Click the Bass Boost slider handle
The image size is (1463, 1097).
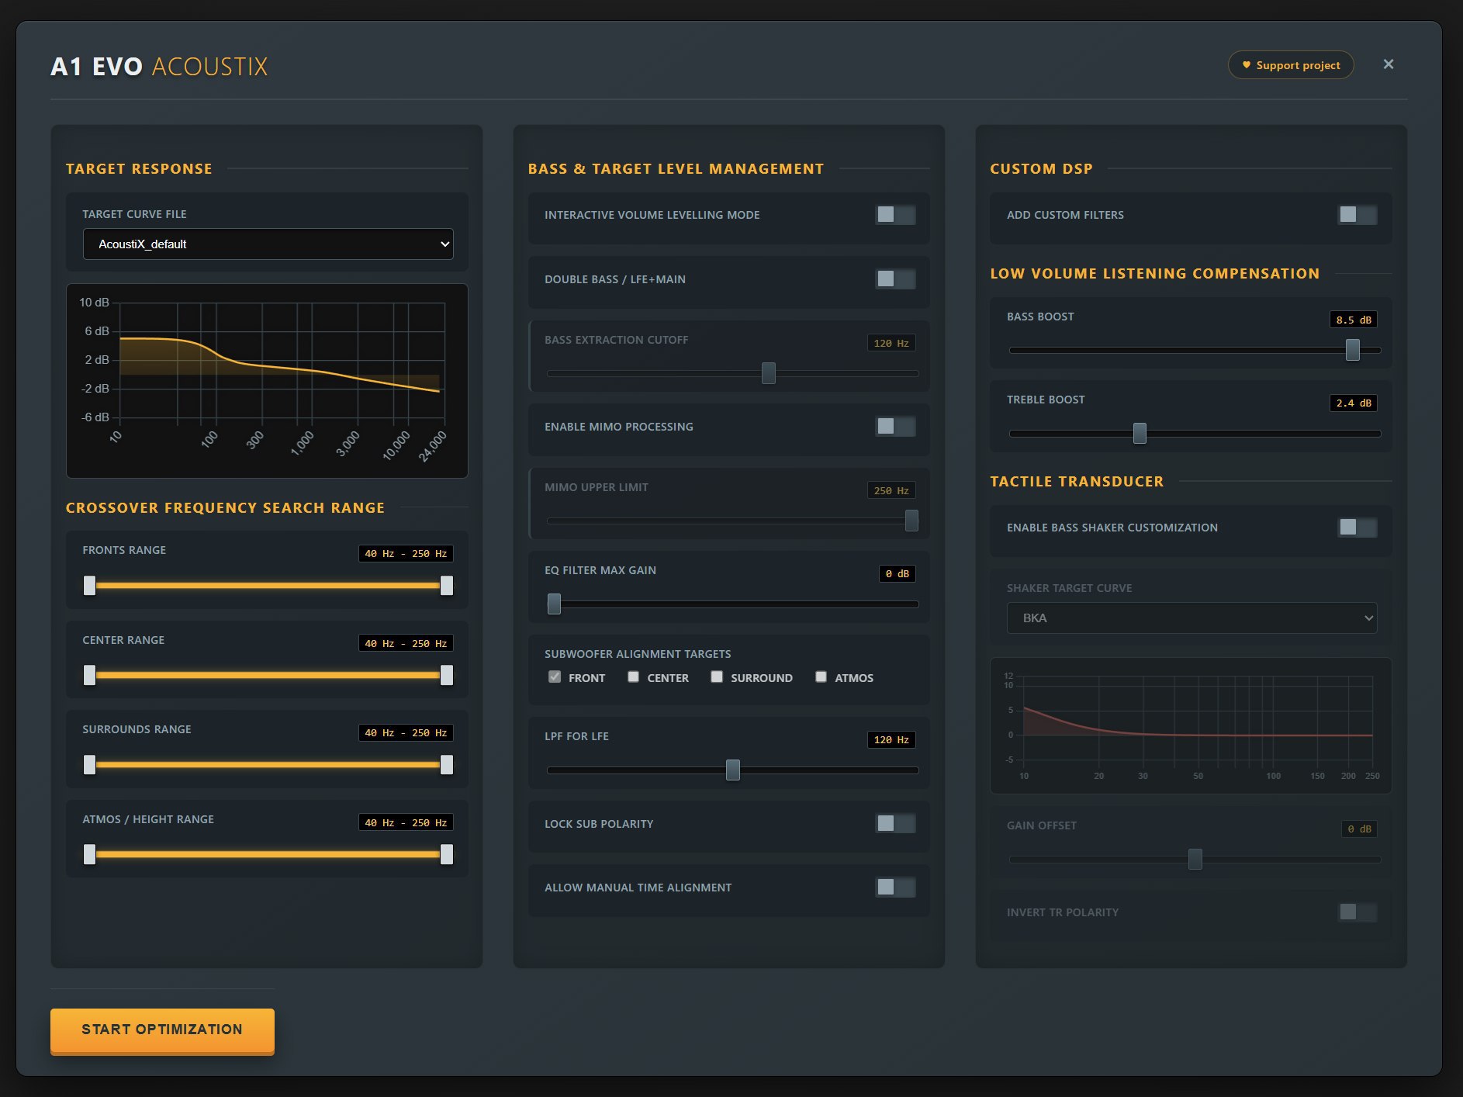[1352, 350]
